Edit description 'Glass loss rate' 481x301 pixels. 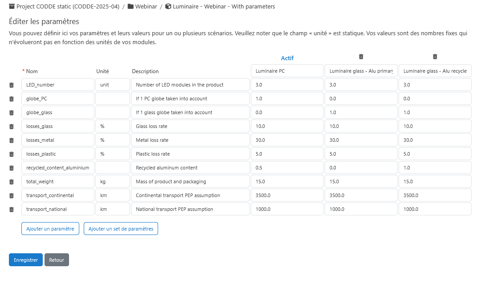(190, 126)
